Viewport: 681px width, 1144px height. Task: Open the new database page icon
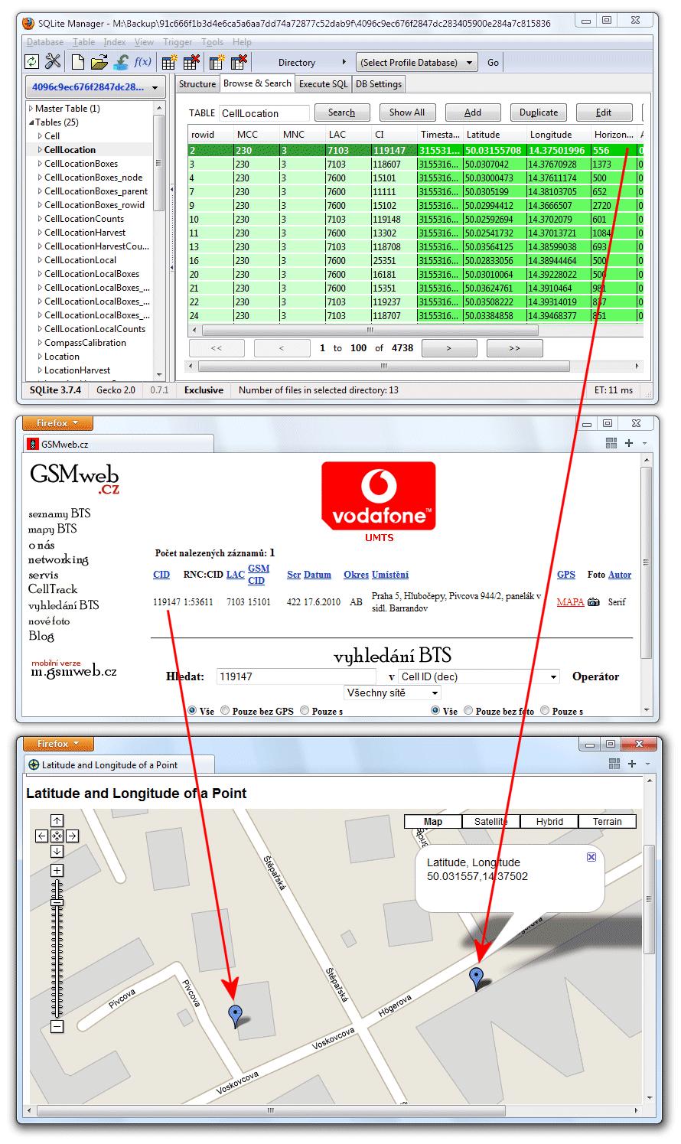pyautogui.click(x=77, y=62)
